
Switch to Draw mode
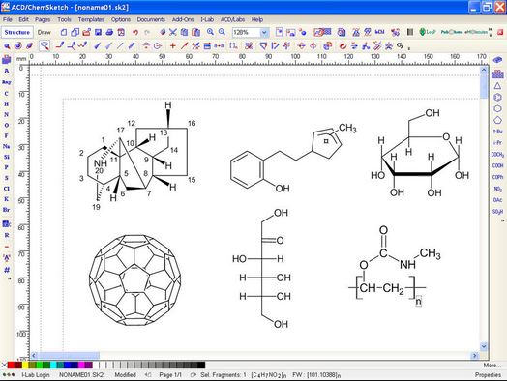(x=44, y=32)
